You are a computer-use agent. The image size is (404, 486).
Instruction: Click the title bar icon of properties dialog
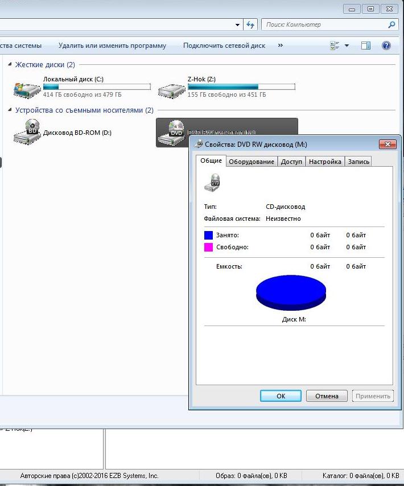click(198, 144)
